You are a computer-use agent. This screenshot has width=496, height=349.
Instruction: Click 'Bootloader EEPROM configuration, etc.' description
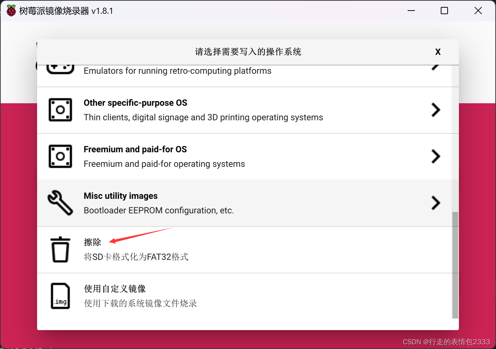coord(159,210)
